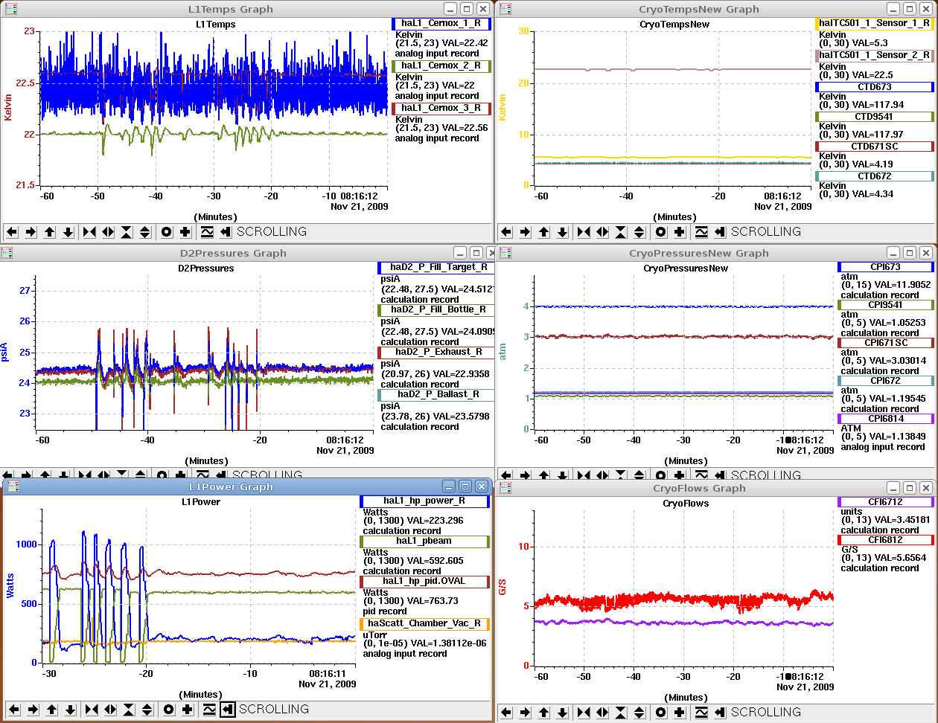This screenshot has width=938, height=723.
Task: Select haD2_P_Fill_Target_R legend entry
Action: click(x=435, y=267)
